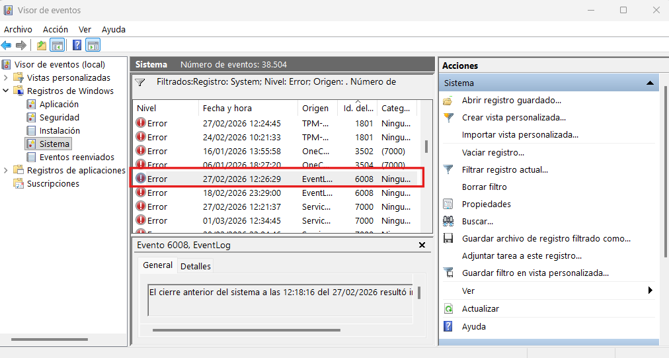Expand Registros de aplicaciones y servicios node
Screen dimensions: 669x358
[5, 171]
